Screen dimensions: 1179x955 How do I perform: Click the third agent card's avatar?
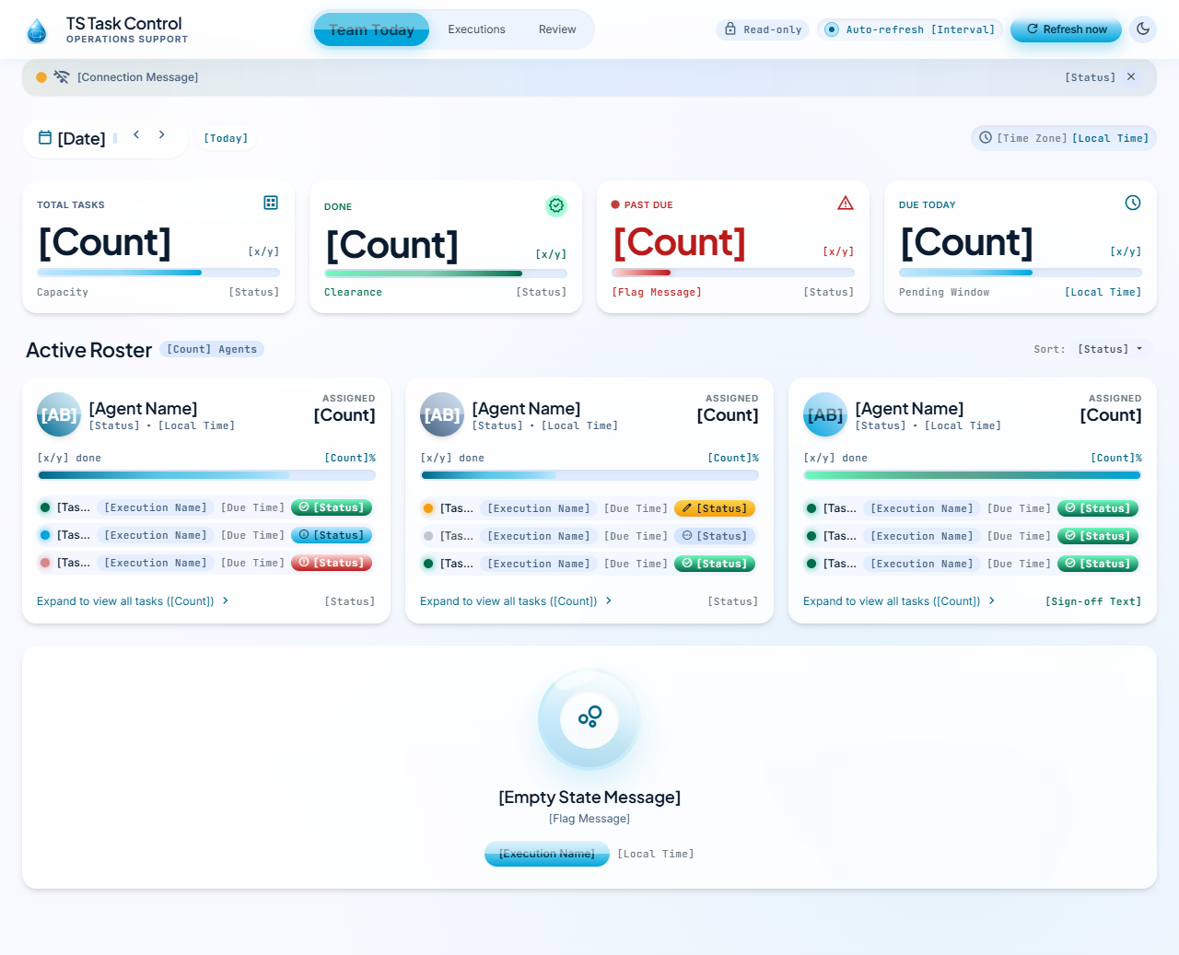825,414
